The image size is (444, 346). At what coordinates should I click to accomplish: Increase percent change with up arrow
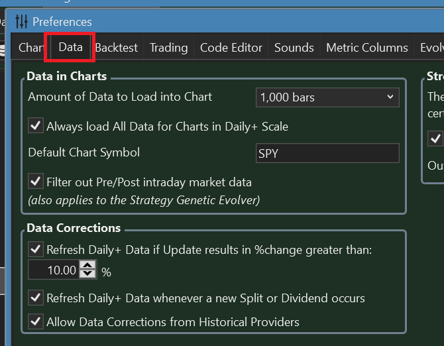point(87,265)
